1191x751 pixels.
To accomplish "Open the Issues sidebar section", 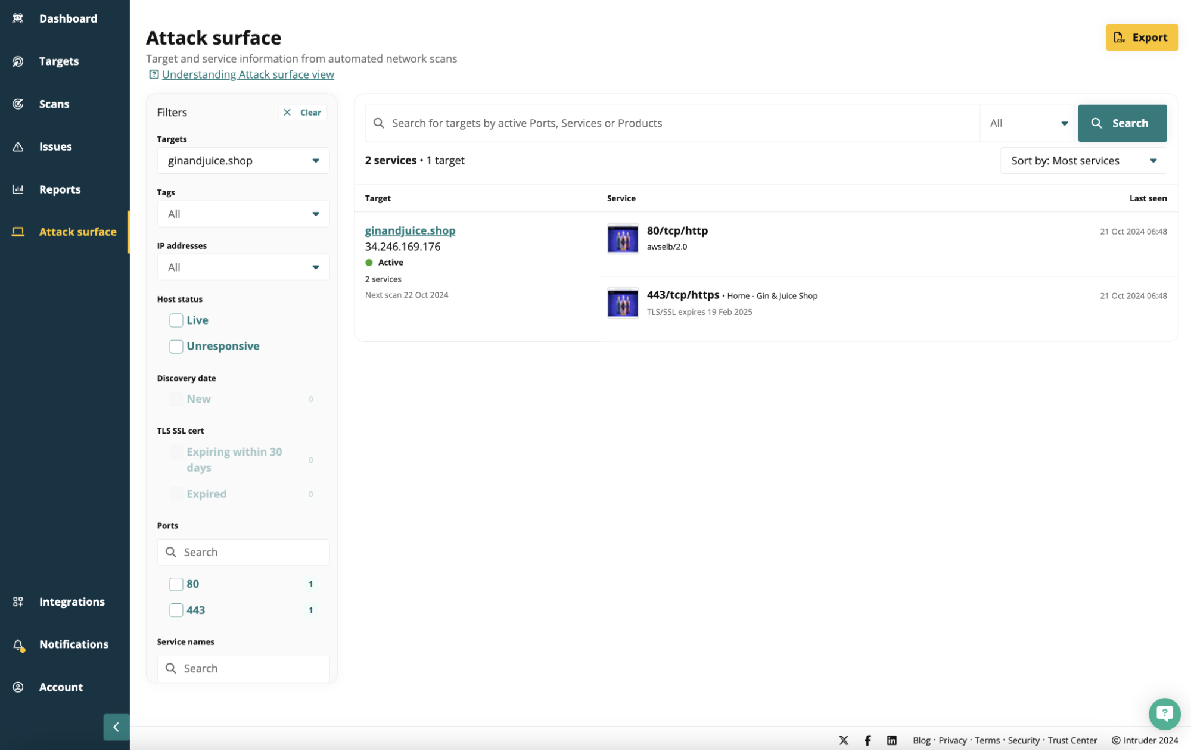I will [x=55, y=147].
